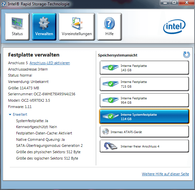The width and height of the screenshot is (195, 190).
Task: Click the application icon in title bar
Action: click(4, 4)
